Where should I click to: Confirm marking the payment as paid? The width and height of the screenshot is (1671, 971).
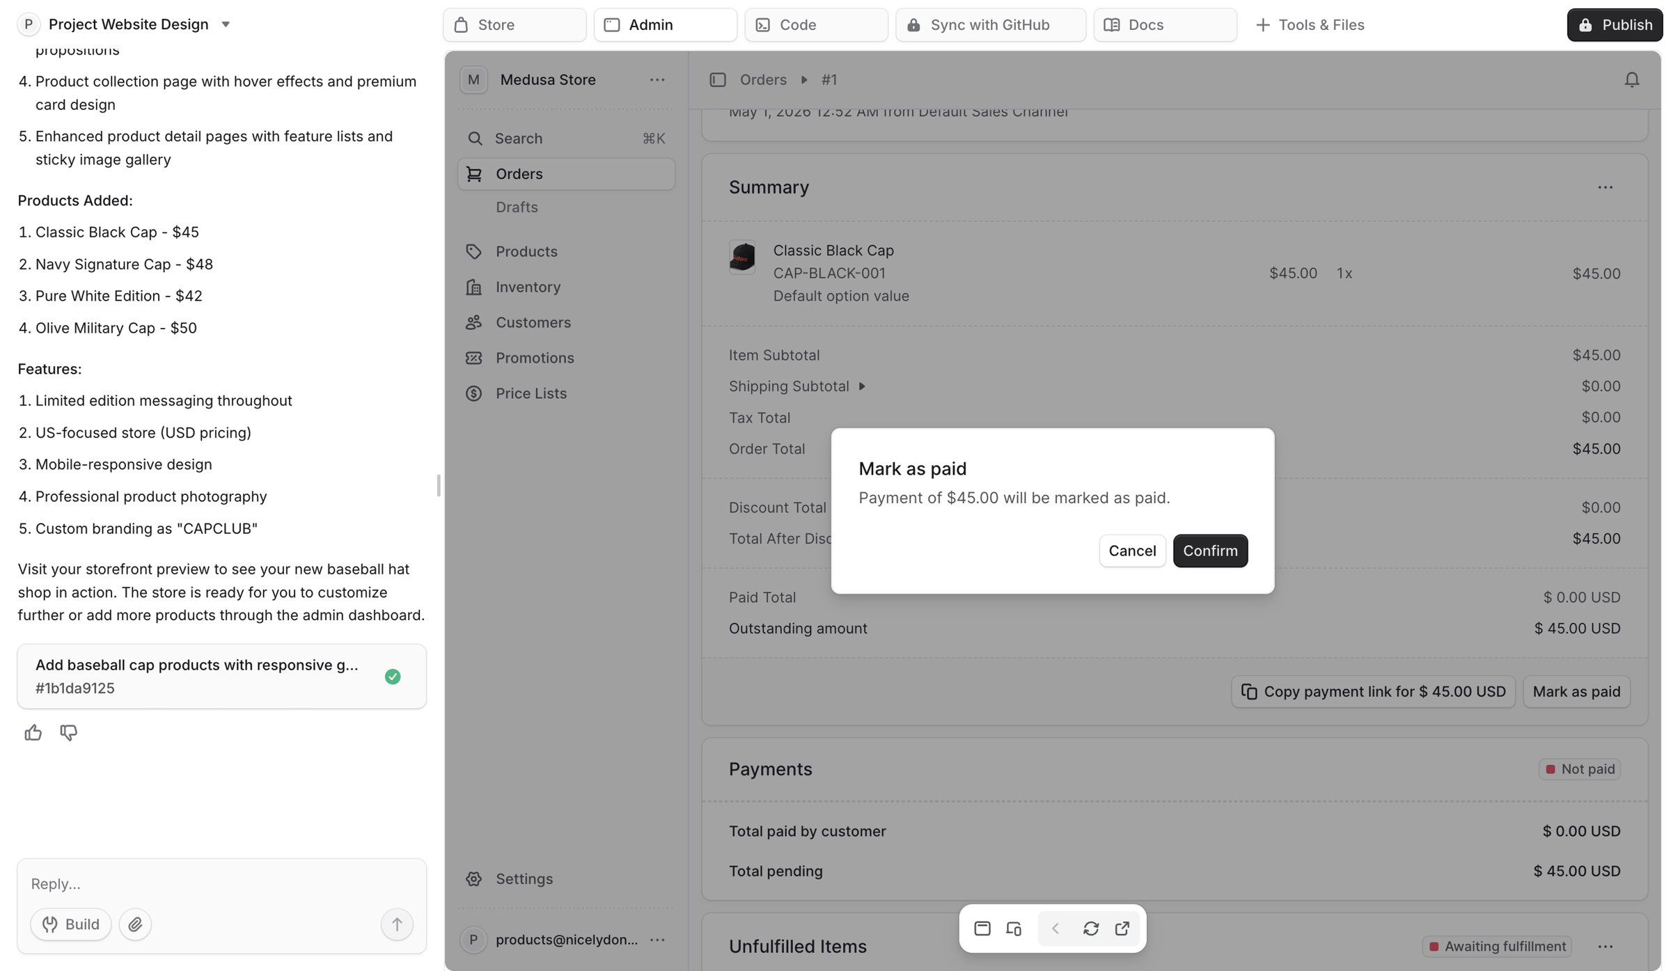click(1210, 551)
